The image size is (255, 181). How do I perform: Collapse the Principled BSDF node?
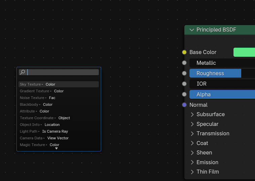pos(192,30)
